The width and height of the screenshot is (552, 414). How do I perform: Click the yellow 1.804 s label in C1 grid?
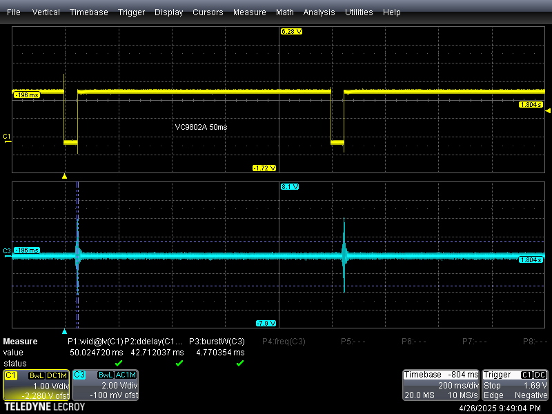point(531,105)
